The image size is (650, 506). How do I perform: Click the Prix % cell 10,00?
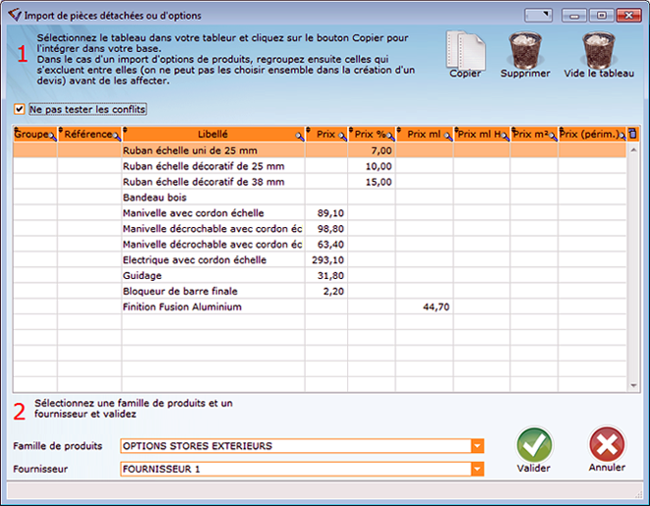372,166
